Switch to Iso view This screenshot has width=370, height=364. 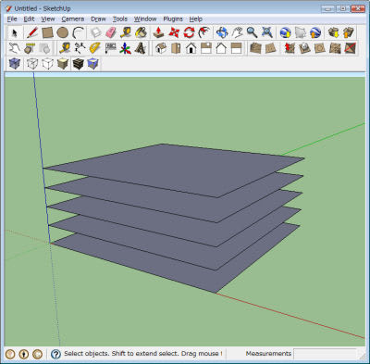click(161, 48)
